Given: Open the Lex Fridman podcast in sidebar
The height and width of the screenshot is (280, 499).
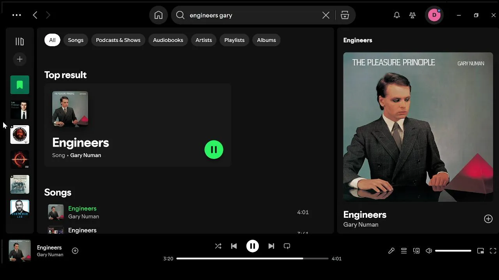Looking at the screenshot, I should coord(19,110).
